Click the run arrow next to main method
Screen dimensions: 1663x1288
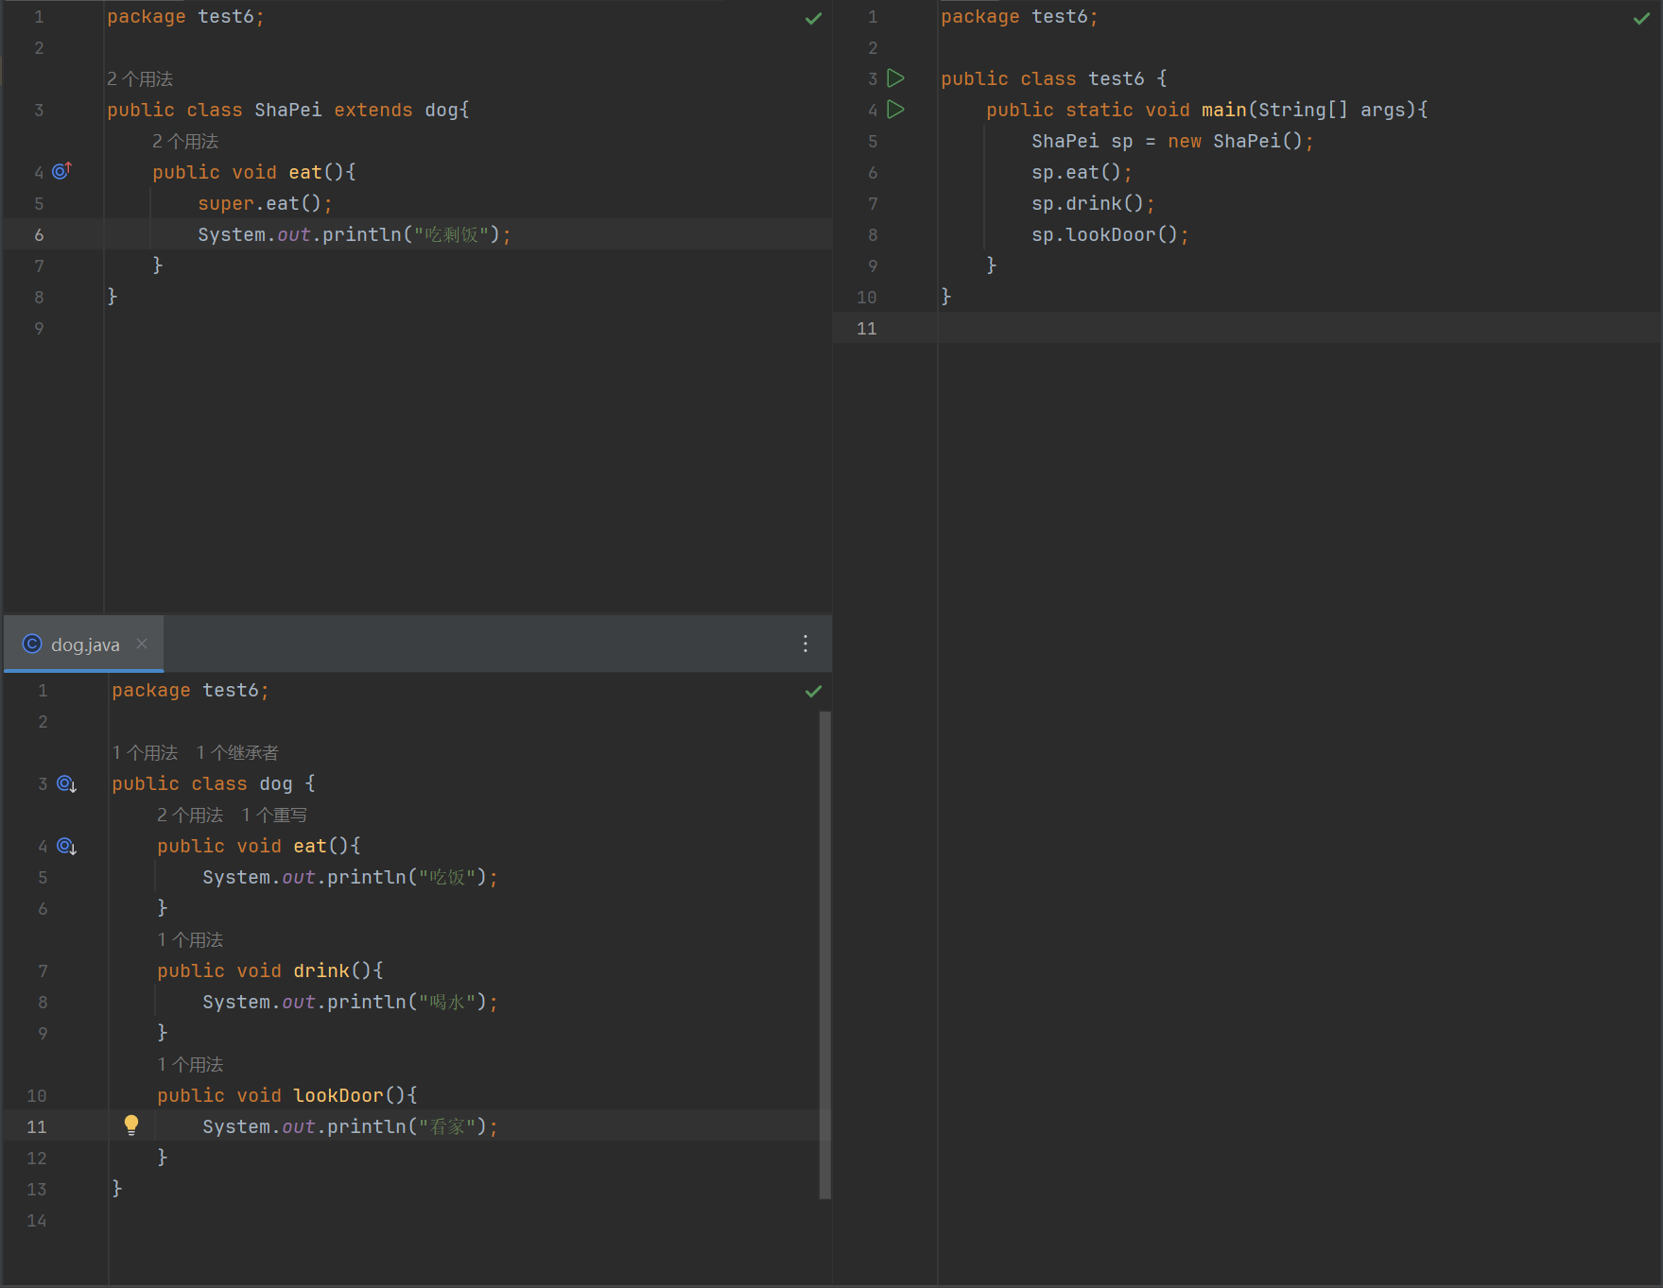[896, 110]
